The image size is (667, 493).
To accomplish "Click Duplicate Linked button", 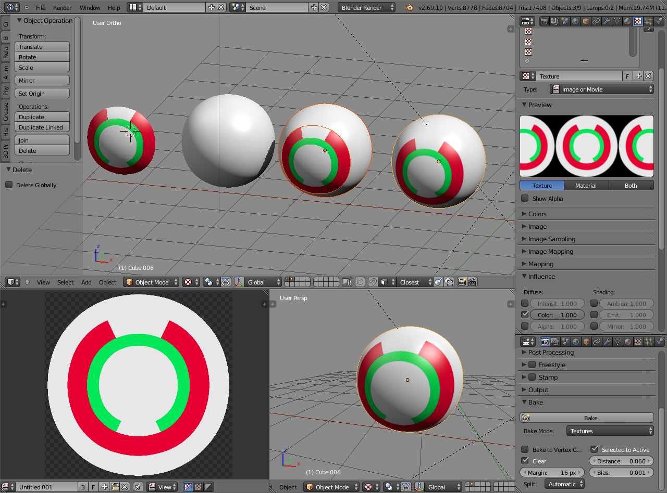I will (42, 127).
